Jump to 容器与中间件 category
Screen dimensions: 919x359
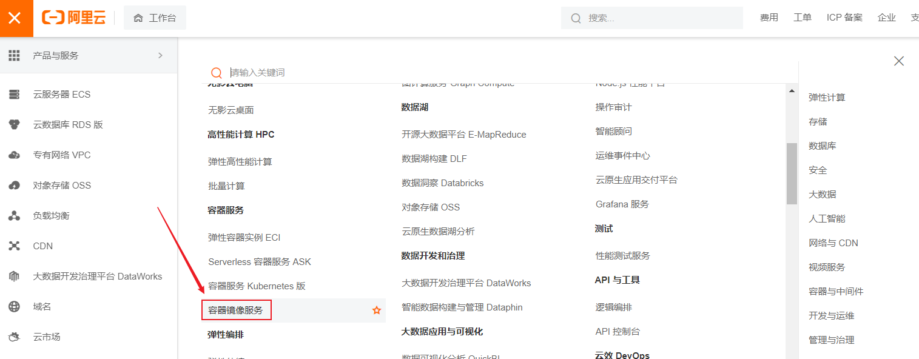click(836, 292)
